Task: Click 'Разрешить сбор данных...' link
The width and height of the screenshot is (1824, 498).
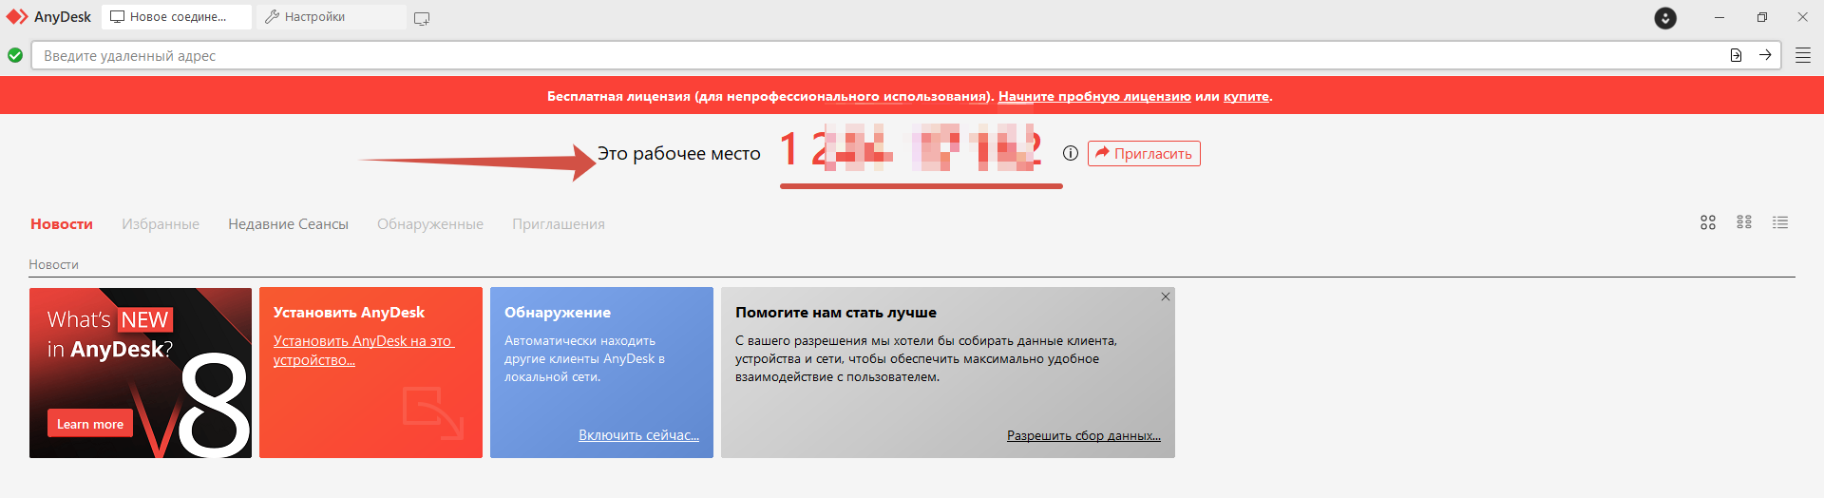Action: pos(1084,436)
